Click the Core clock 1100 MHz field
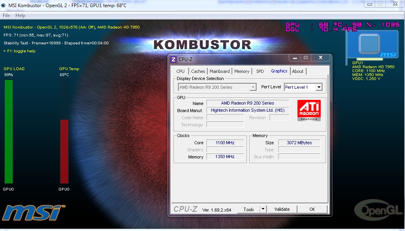Viewport: 405px width, 231px height. (225, 143)
